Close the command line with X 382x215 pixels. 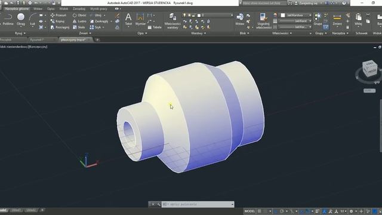[153, 204]
